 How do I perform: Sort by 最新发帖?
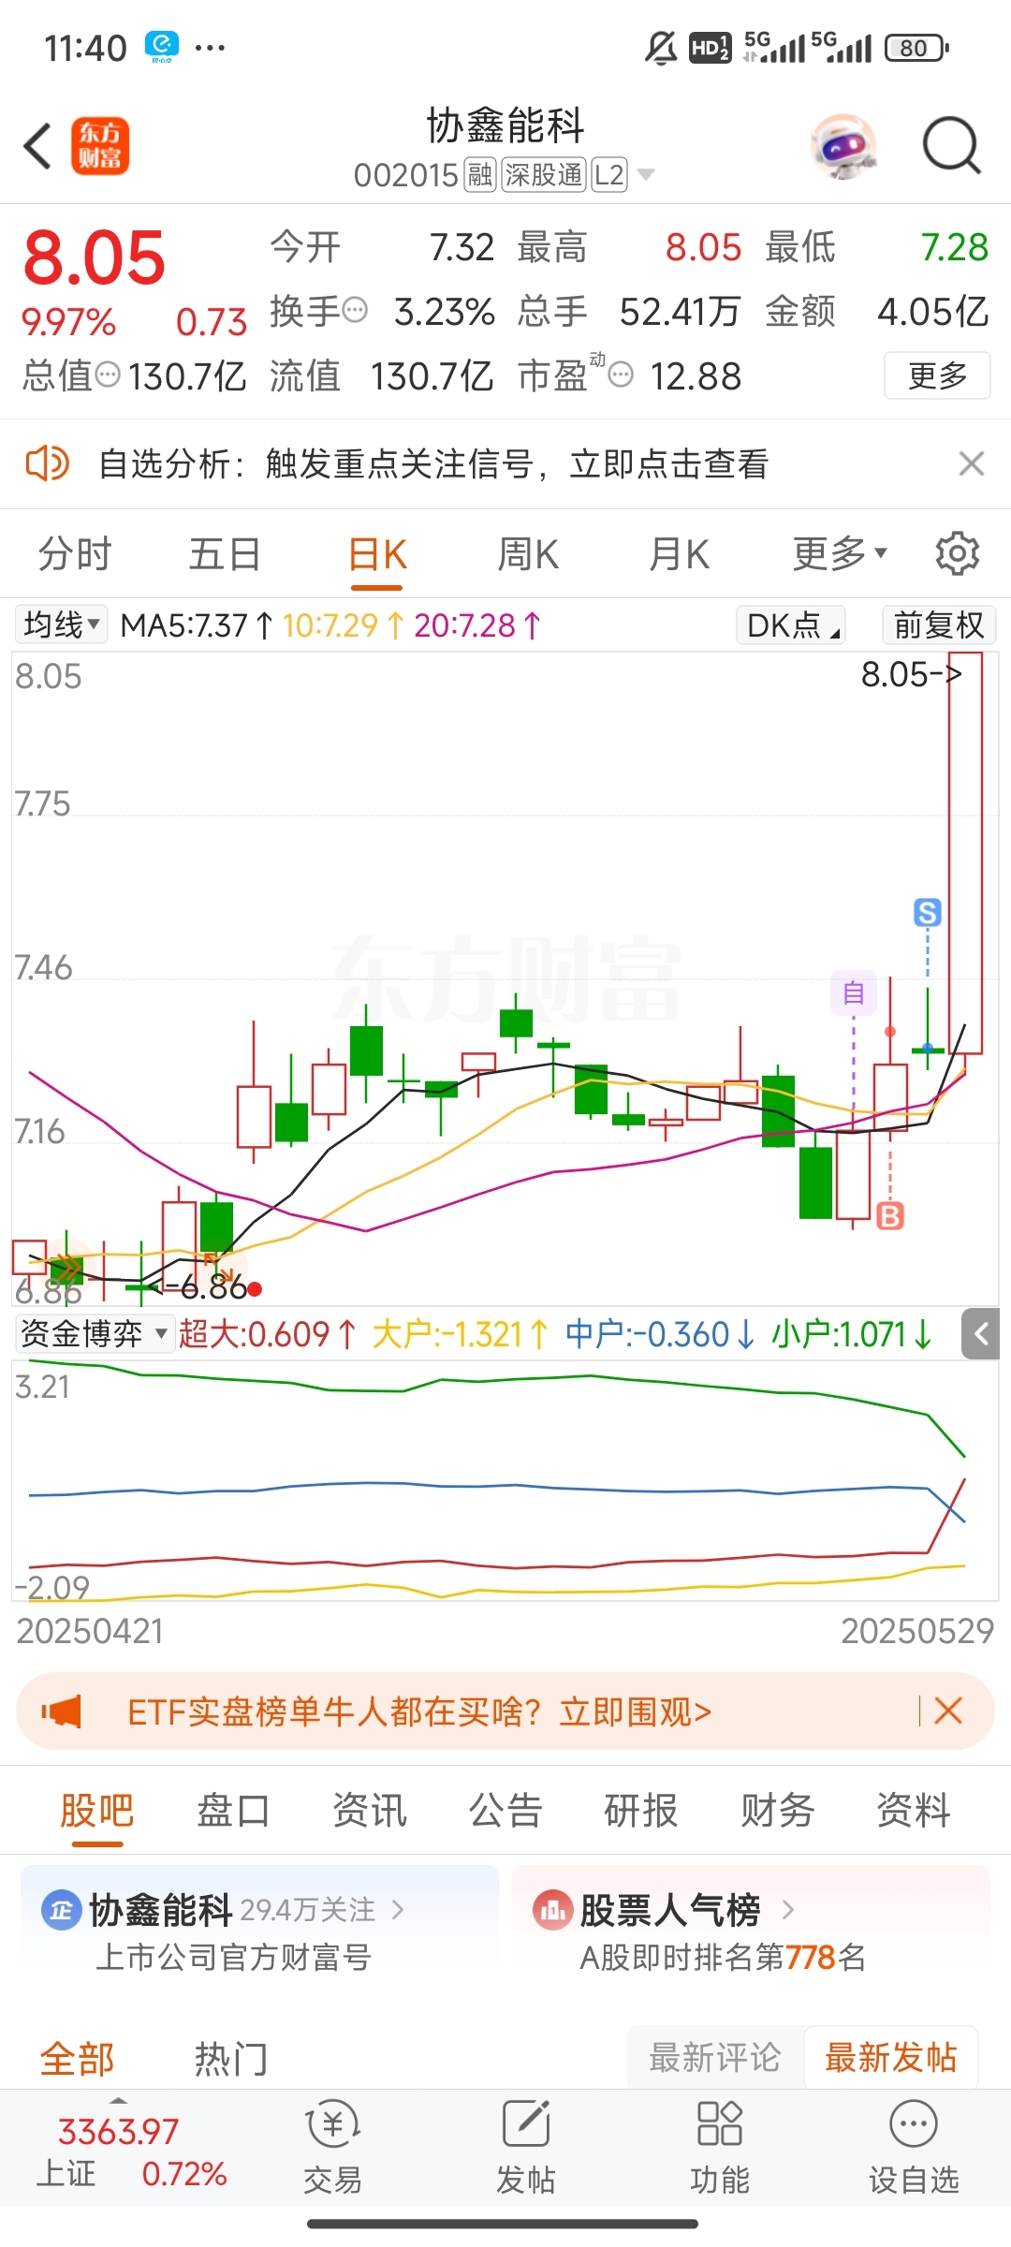[x=890, y=2057]
